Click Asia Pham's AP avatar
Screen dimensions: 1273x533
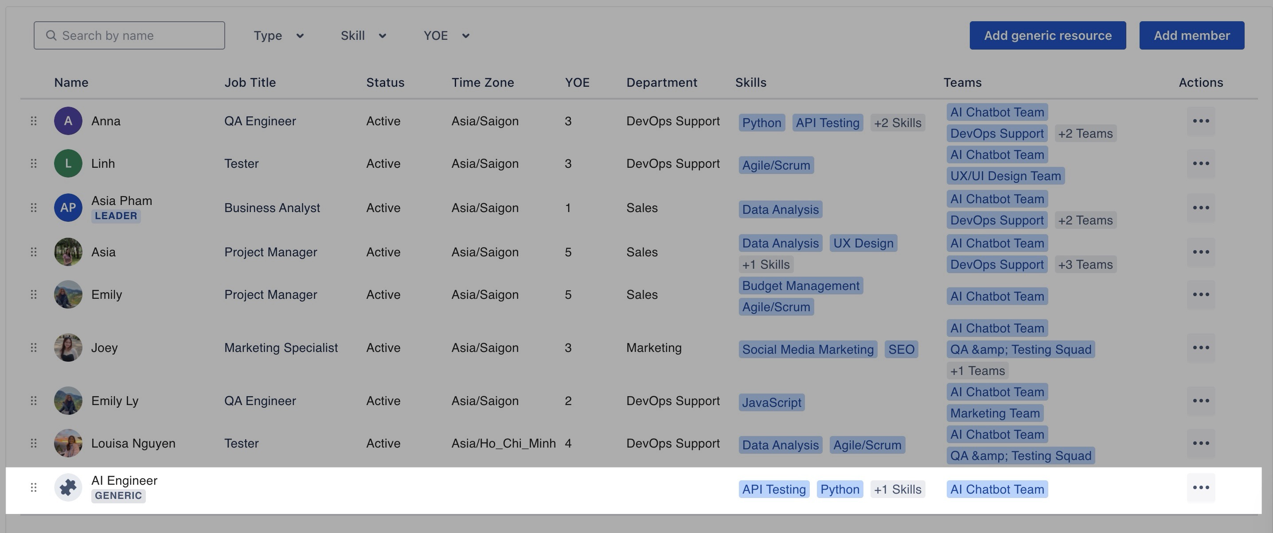pyautogui.click(x=68, y=208)
